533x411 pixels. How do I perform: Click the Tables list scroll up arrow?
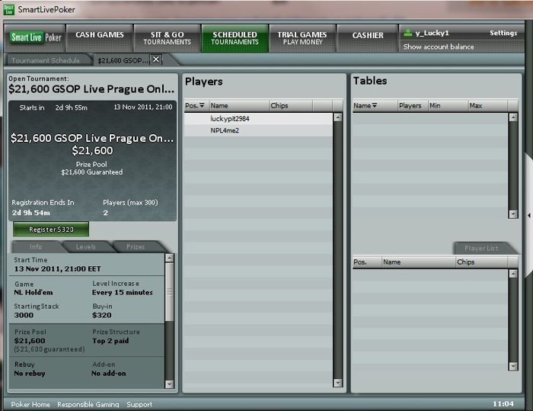tap(513, 118)
